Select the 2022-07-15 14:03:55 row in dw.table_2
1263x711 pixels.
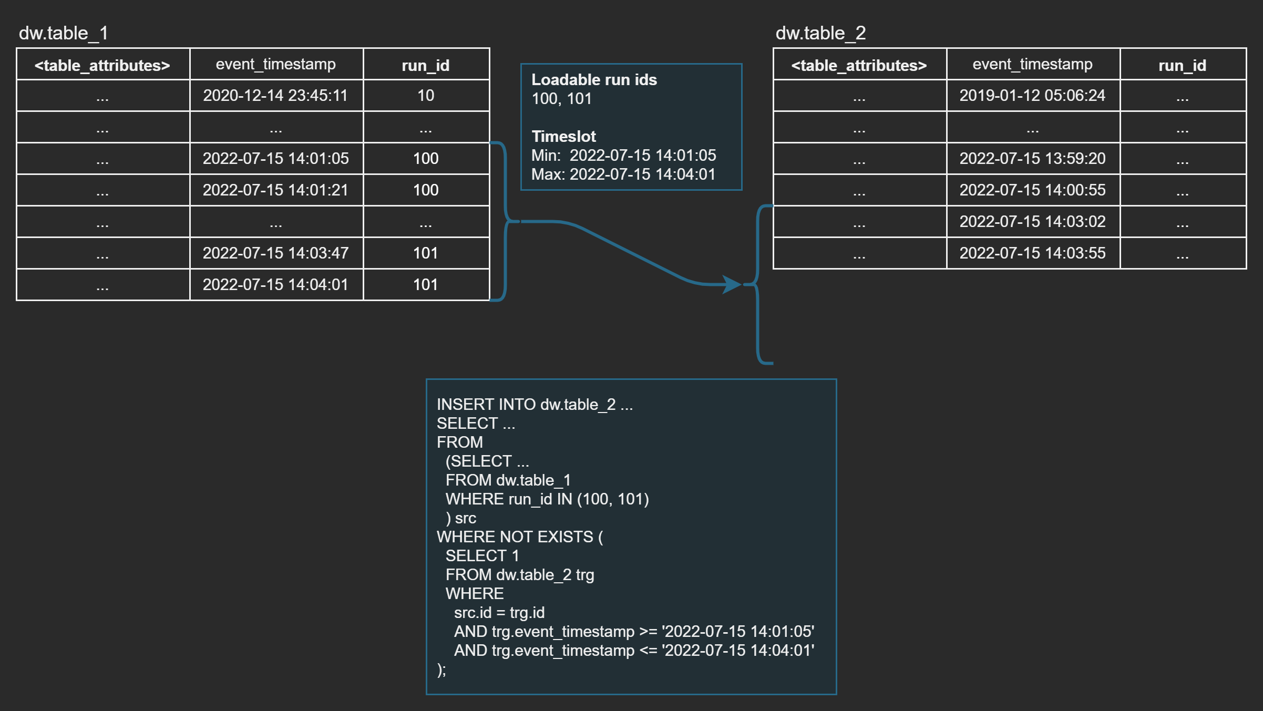[1032, 253]
